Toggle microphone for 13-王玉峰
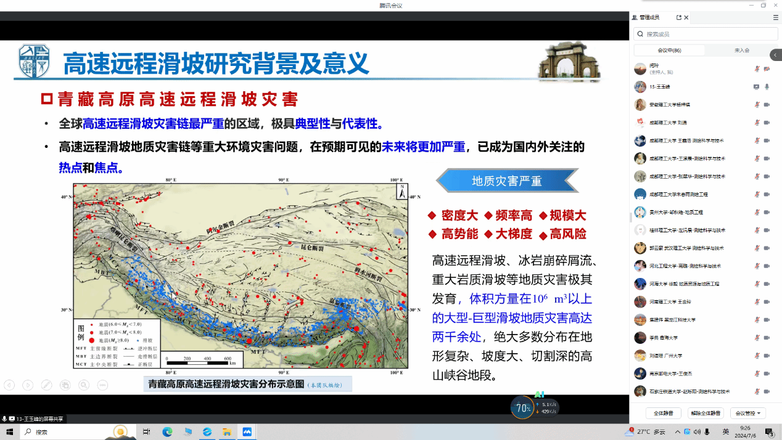The image size is (782, 440). pyautogui.click(x=767, y=87)
